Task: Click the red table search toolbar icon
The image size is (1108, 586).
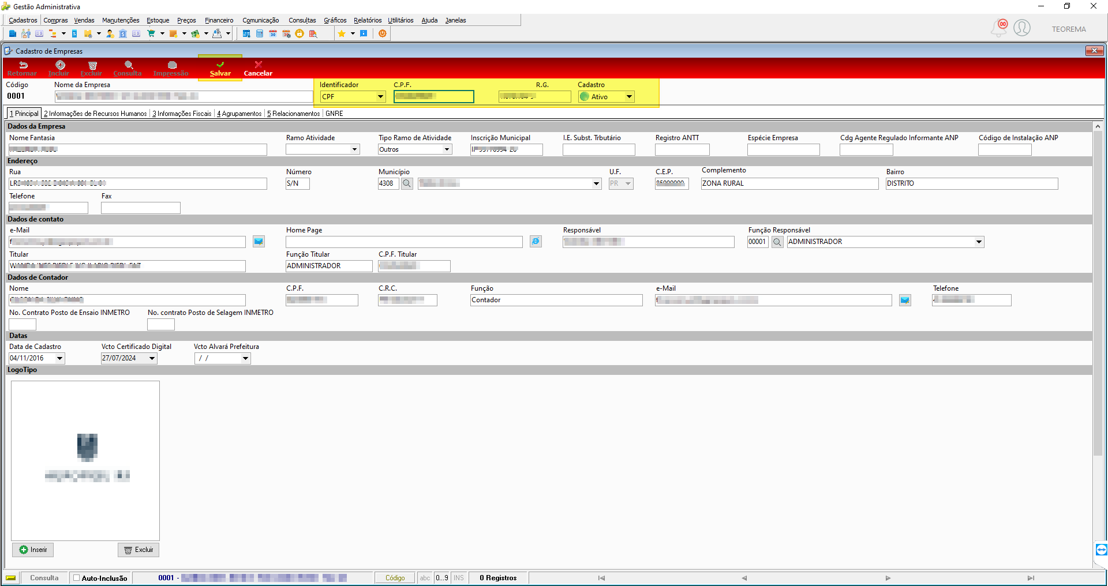Action: pos(313,33)
